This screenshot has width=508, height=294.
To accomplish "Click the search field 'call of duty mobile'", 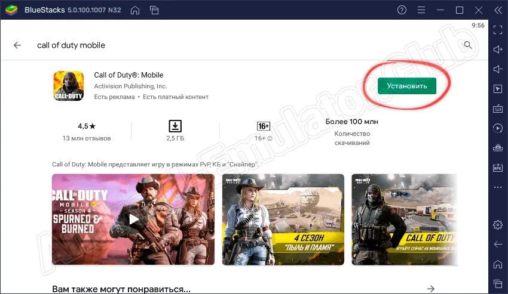I will (x=71, y=45).
